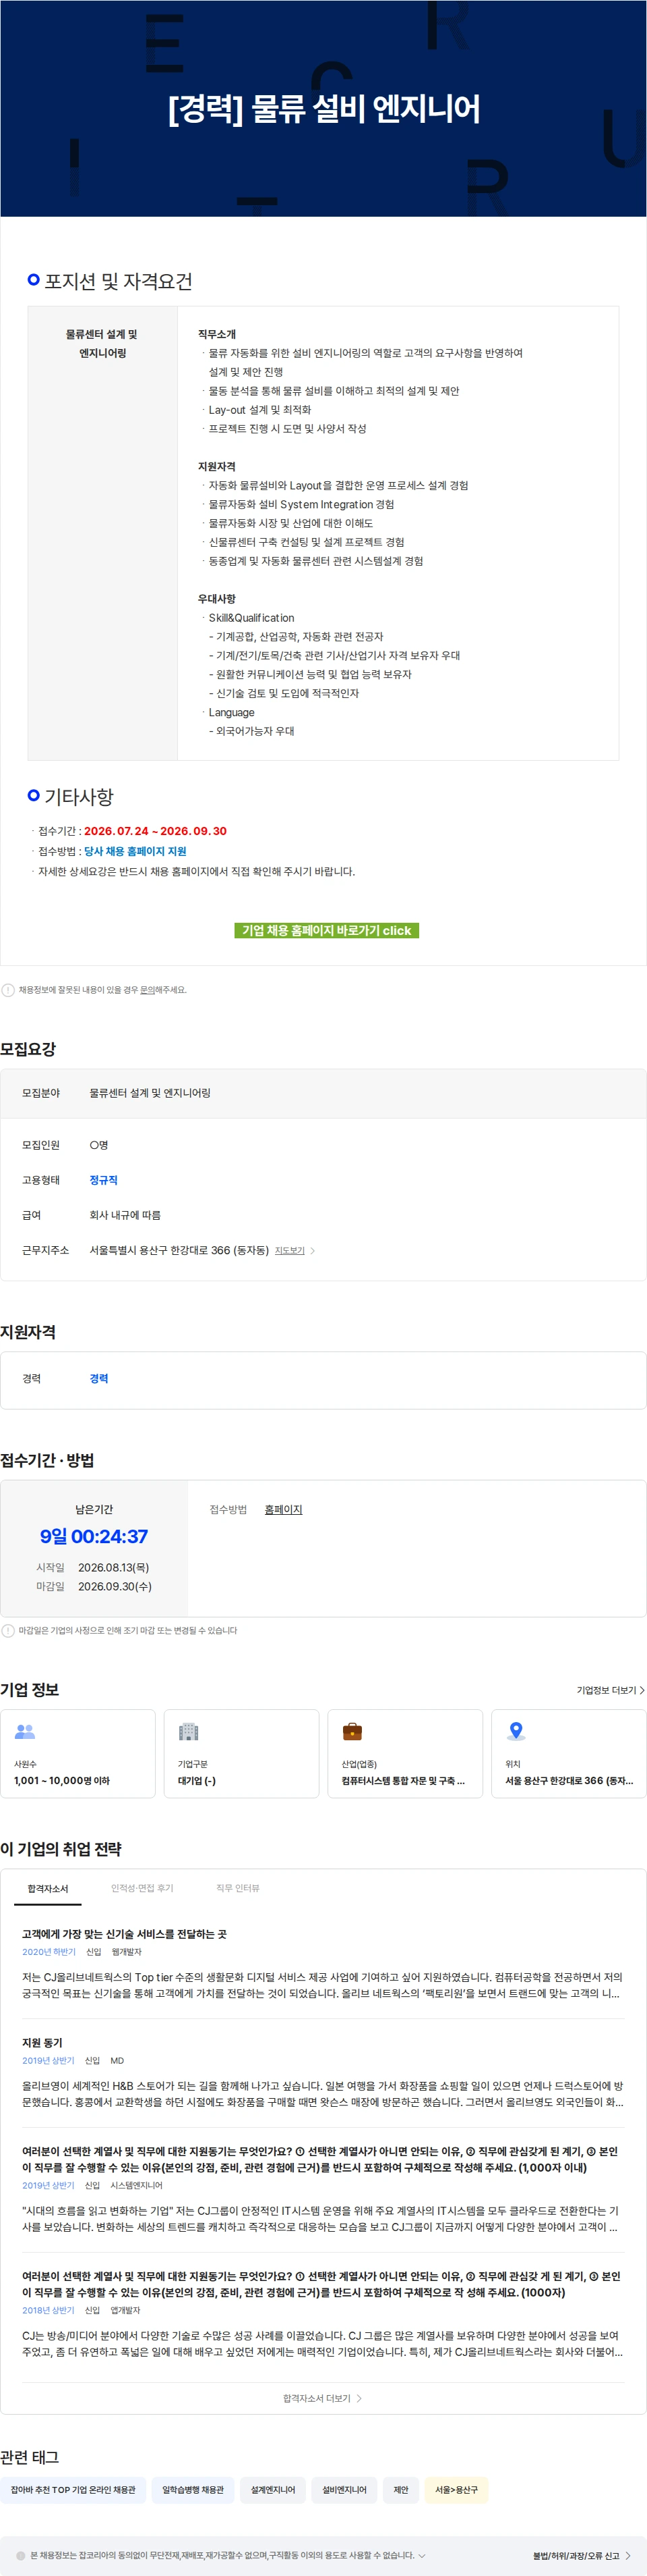Click the location pin icon in 위치 card

click(x=516, y=1731)
